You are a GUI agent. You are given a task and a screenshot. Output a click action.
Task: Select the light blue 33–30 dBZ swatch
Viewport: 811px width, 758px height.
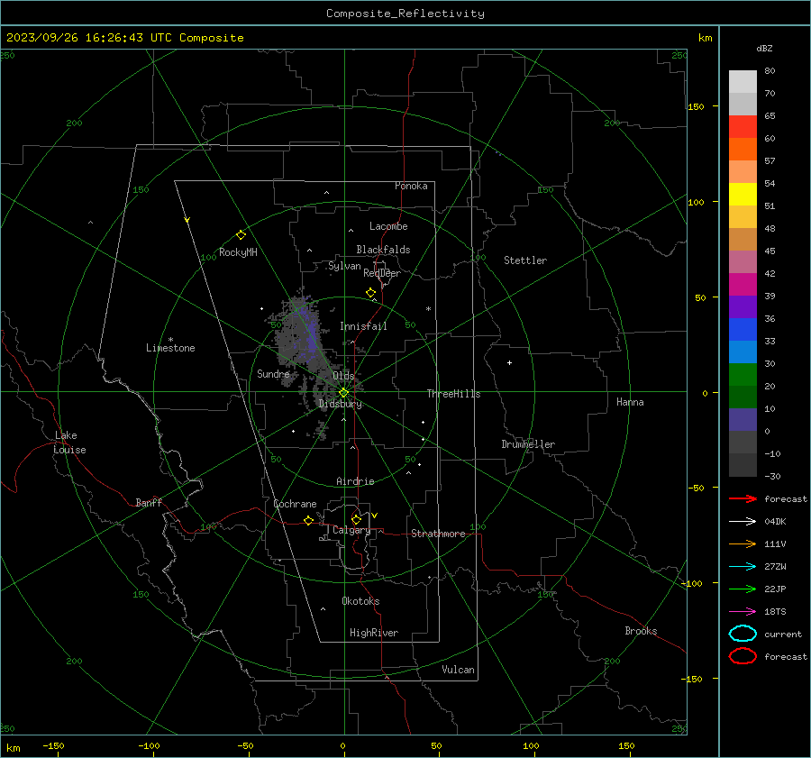coord(743,352)
